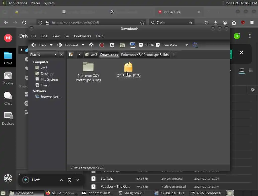Bookmark page with star icon
The height and width of the screenshot is (196, 258).
click(142, 23)
